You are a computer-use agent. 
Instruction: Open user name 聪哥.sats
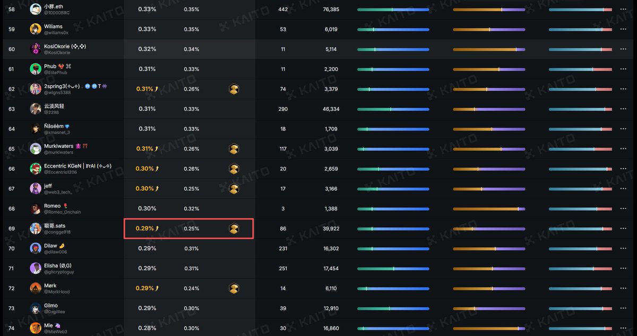(55, 226)
